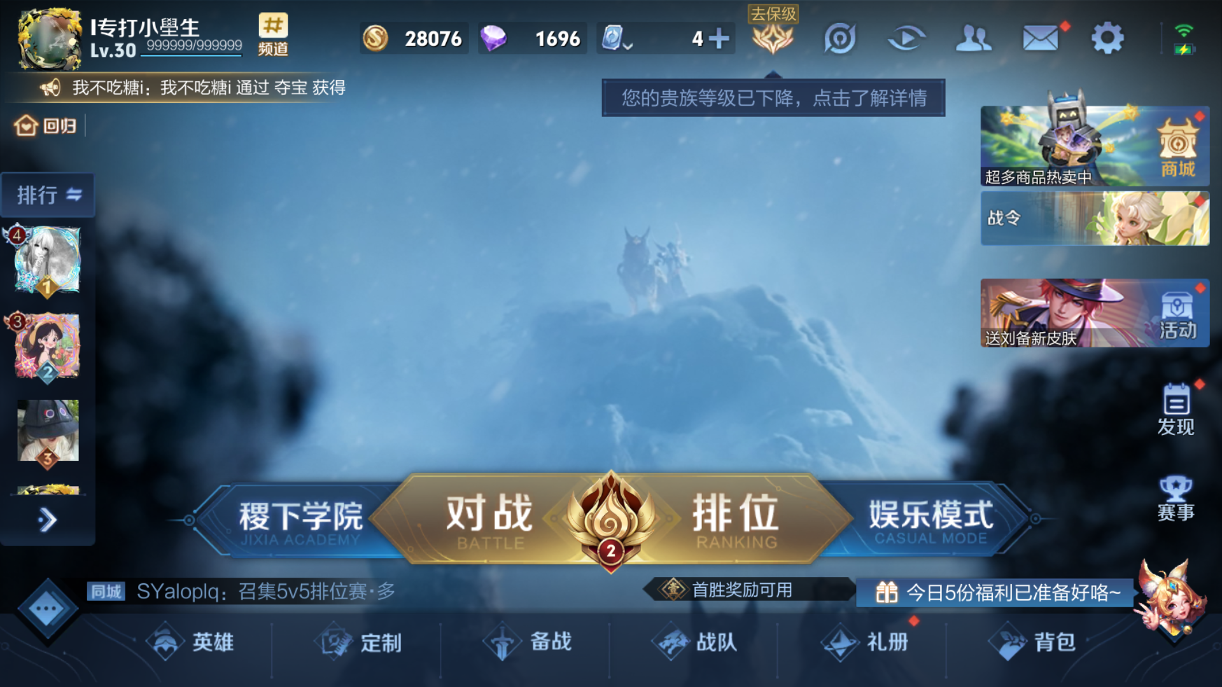Open the spectate eye icon
The height and width of the screenshot is (687, 1222).
click(906, 38)
